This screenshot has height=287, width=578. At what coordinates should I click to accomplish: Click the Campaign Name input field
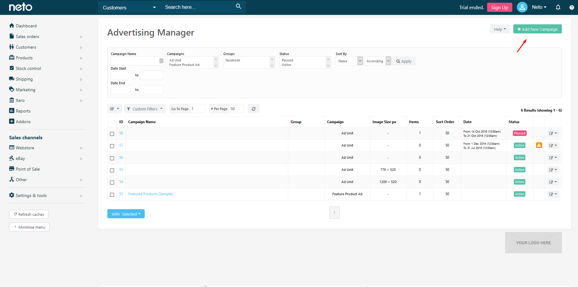(x=138, y=61)
